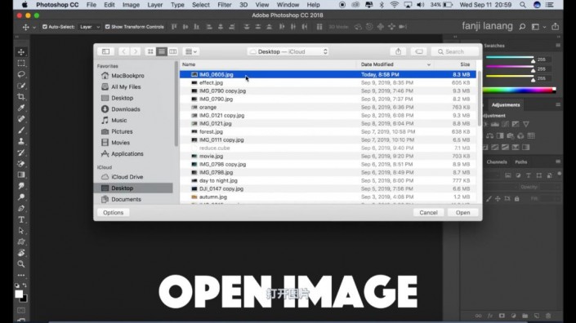Click the Date Modified sort arrow
576x323 pixels.
[429, 64]
